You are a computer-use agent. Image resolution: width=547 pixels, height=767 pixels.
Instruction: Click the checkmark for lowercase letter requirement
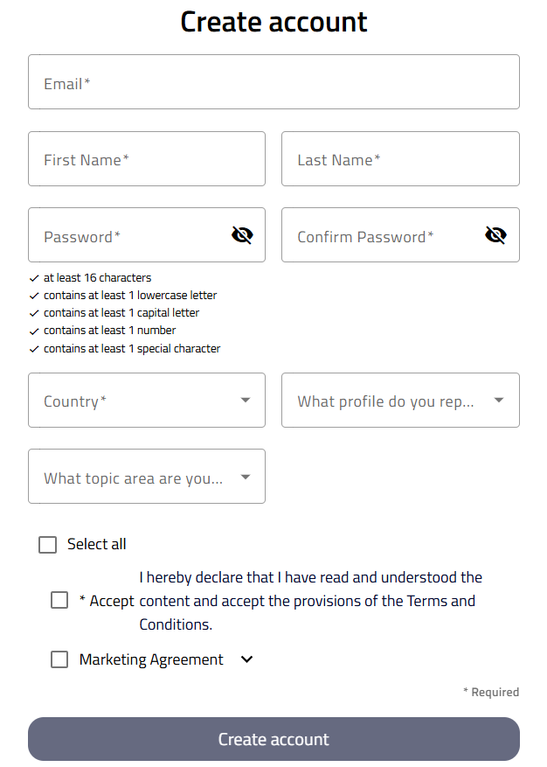click(x=34, y=295)
